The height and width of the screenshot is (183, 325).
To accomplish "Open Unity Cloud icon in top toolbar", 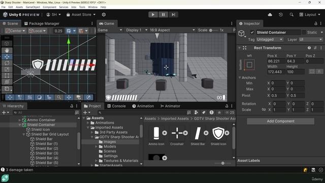I will (270, 15).
